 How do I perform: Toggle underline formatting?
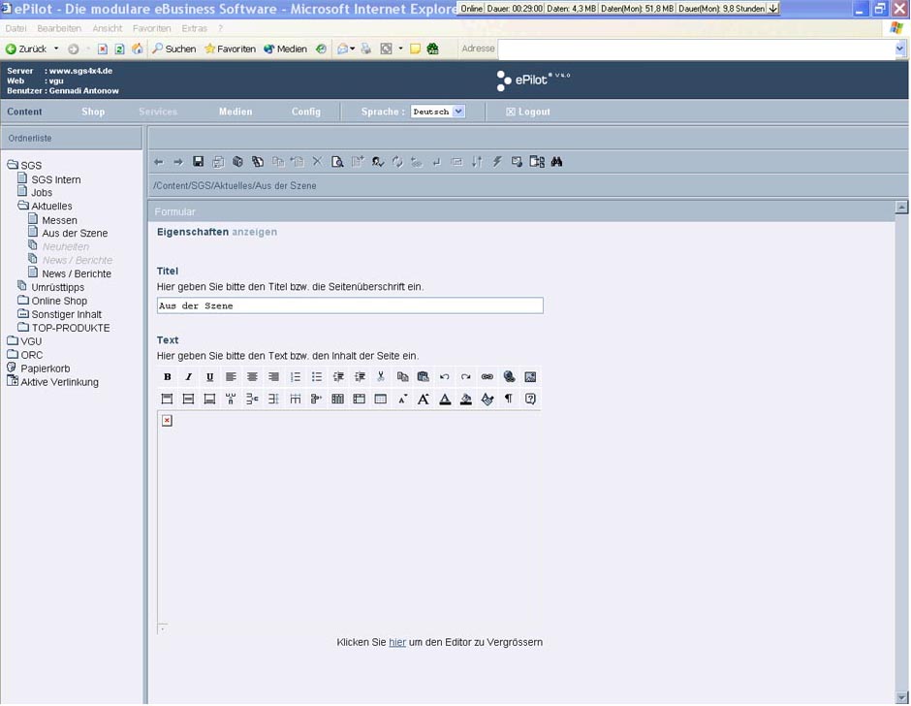[209, 377]
